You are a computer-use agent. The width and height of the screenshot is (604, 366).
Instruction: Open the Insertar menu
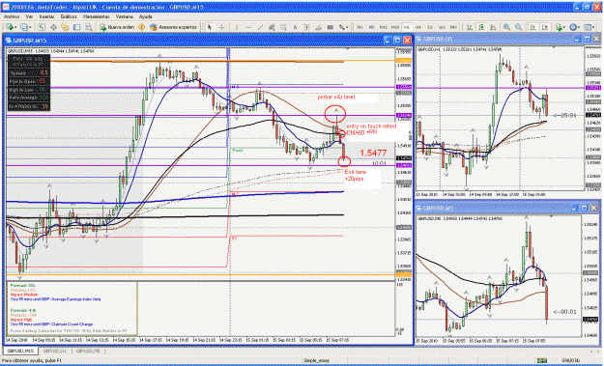click(46, 17)
